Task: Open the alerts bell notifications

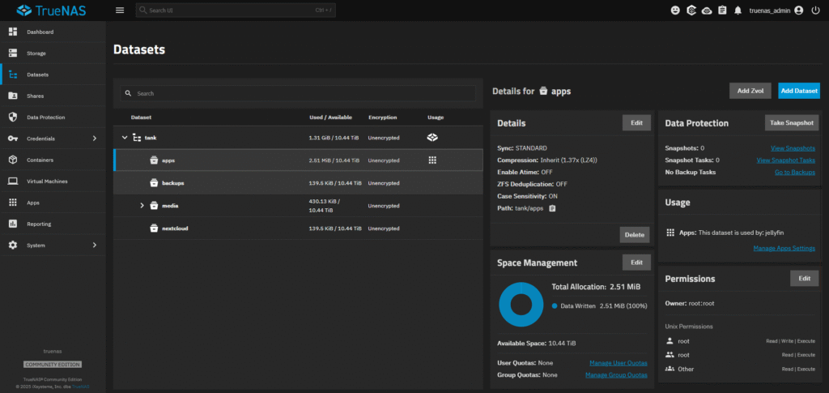Action: point(738,11)
